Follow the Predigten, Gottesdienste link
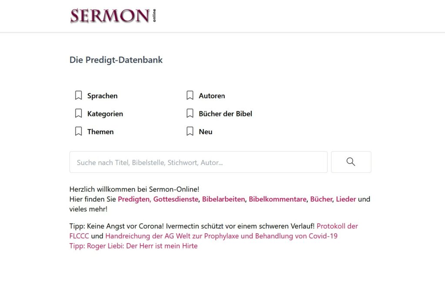 pyautogui.click(x=158, y=199)
